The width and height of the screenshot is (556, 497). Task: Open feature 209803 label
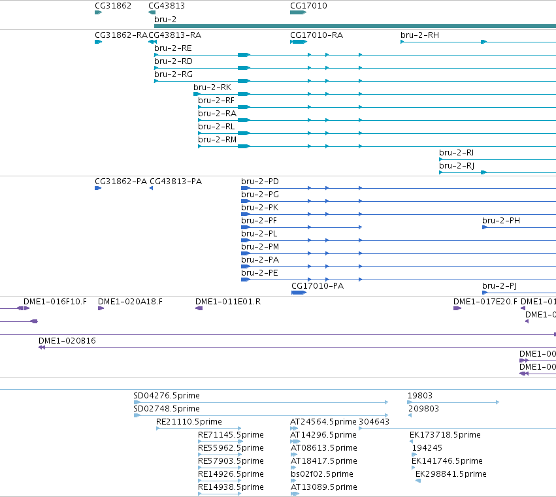coord(424,409)
